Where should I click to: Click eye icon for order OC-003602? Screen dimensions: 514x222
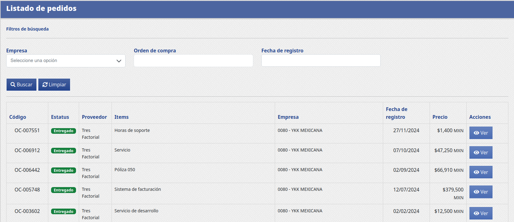pyautogui.click(x=476, y=213)
